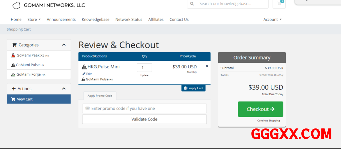The width and height of the screenshot is (341, 149).
Task: Click the Validate Code button
Action: point(144,119)
